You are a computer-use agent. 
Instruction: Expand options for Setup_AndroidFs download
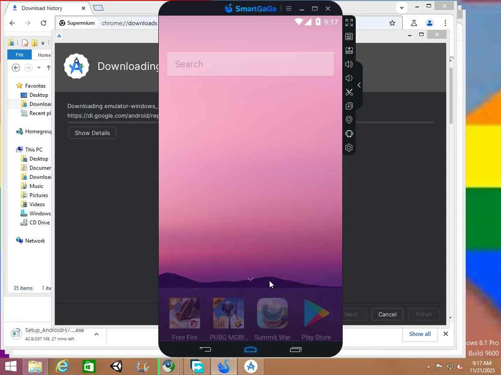[x=97, y=334]
